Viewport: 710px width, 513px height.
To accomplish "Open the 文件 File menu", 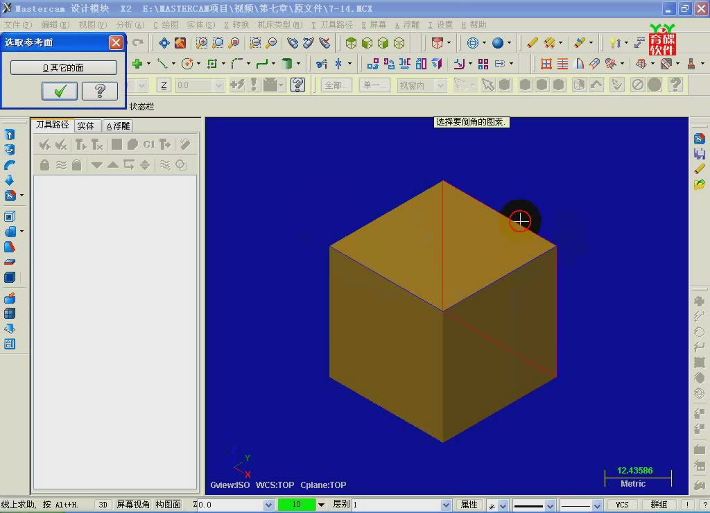I will coord(18,25).
